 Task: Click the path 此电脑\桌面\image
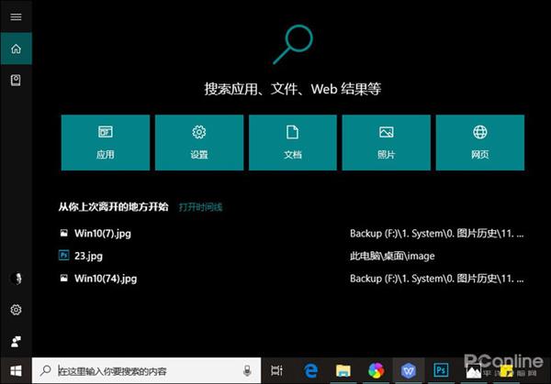392,256
